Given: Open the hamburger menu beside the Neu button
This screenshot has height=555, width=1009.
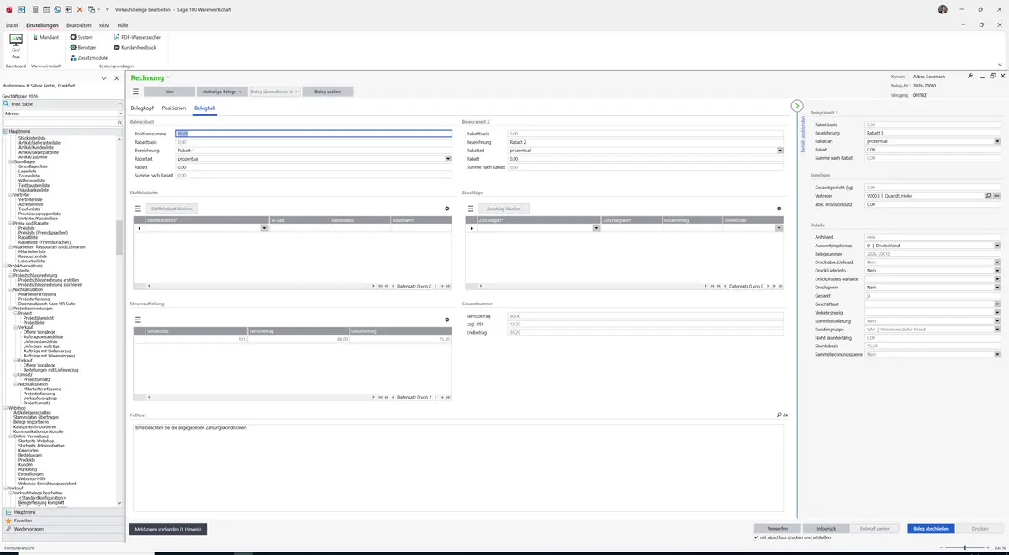Looking at the screenshot, I should [x=135, y=91].
